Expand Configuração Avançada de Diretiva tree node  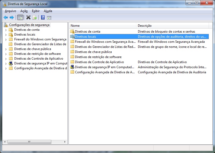click(6, 68)
